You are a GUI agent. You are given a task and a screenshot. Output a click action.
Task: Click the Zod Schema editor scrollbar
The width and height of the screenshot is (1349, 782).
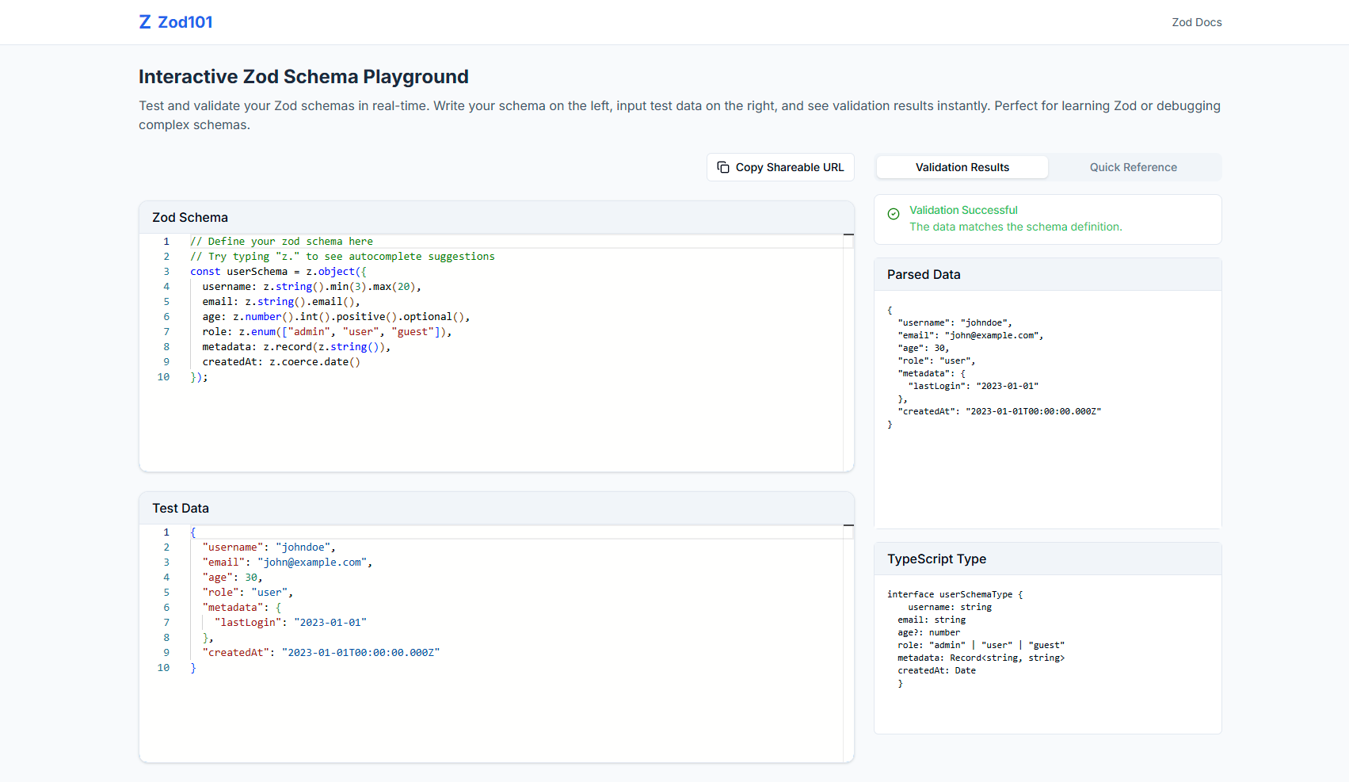pos(848,353)
